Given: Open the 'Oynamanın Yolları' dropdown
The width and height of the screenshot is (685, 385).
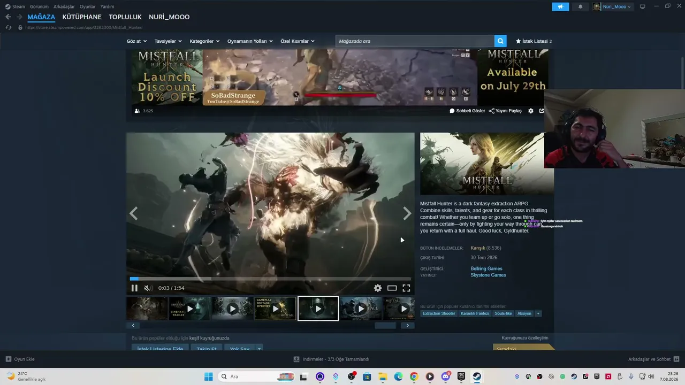Looking at the screenshot, I should click(250, 41).
